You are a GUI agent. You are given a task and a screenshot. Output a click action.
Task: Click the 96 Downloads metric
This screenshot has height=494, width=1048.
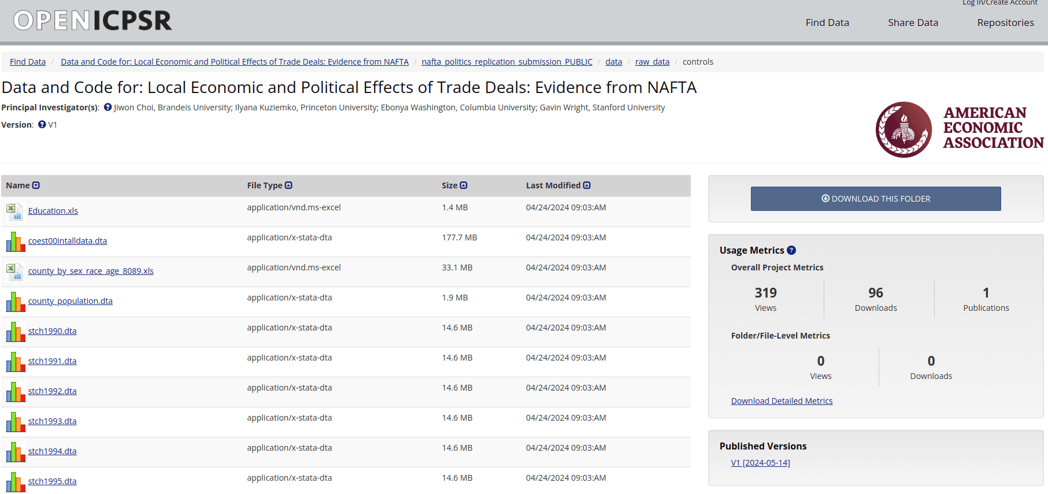point(876,299)
